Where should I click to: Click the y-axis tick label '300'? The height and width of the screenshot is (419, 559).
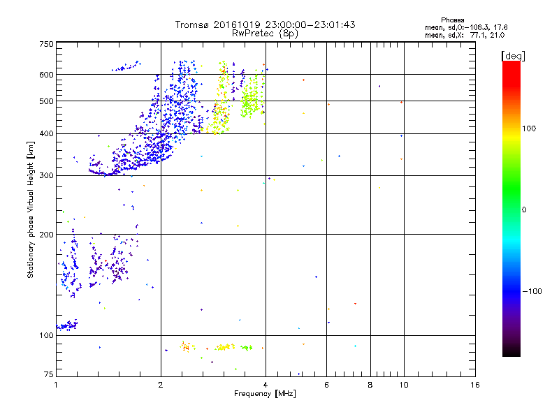click(46, 176)
